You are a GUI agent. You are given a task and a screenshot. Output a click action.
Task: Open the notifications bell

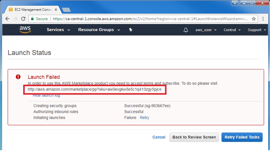(x=186, y=30)
